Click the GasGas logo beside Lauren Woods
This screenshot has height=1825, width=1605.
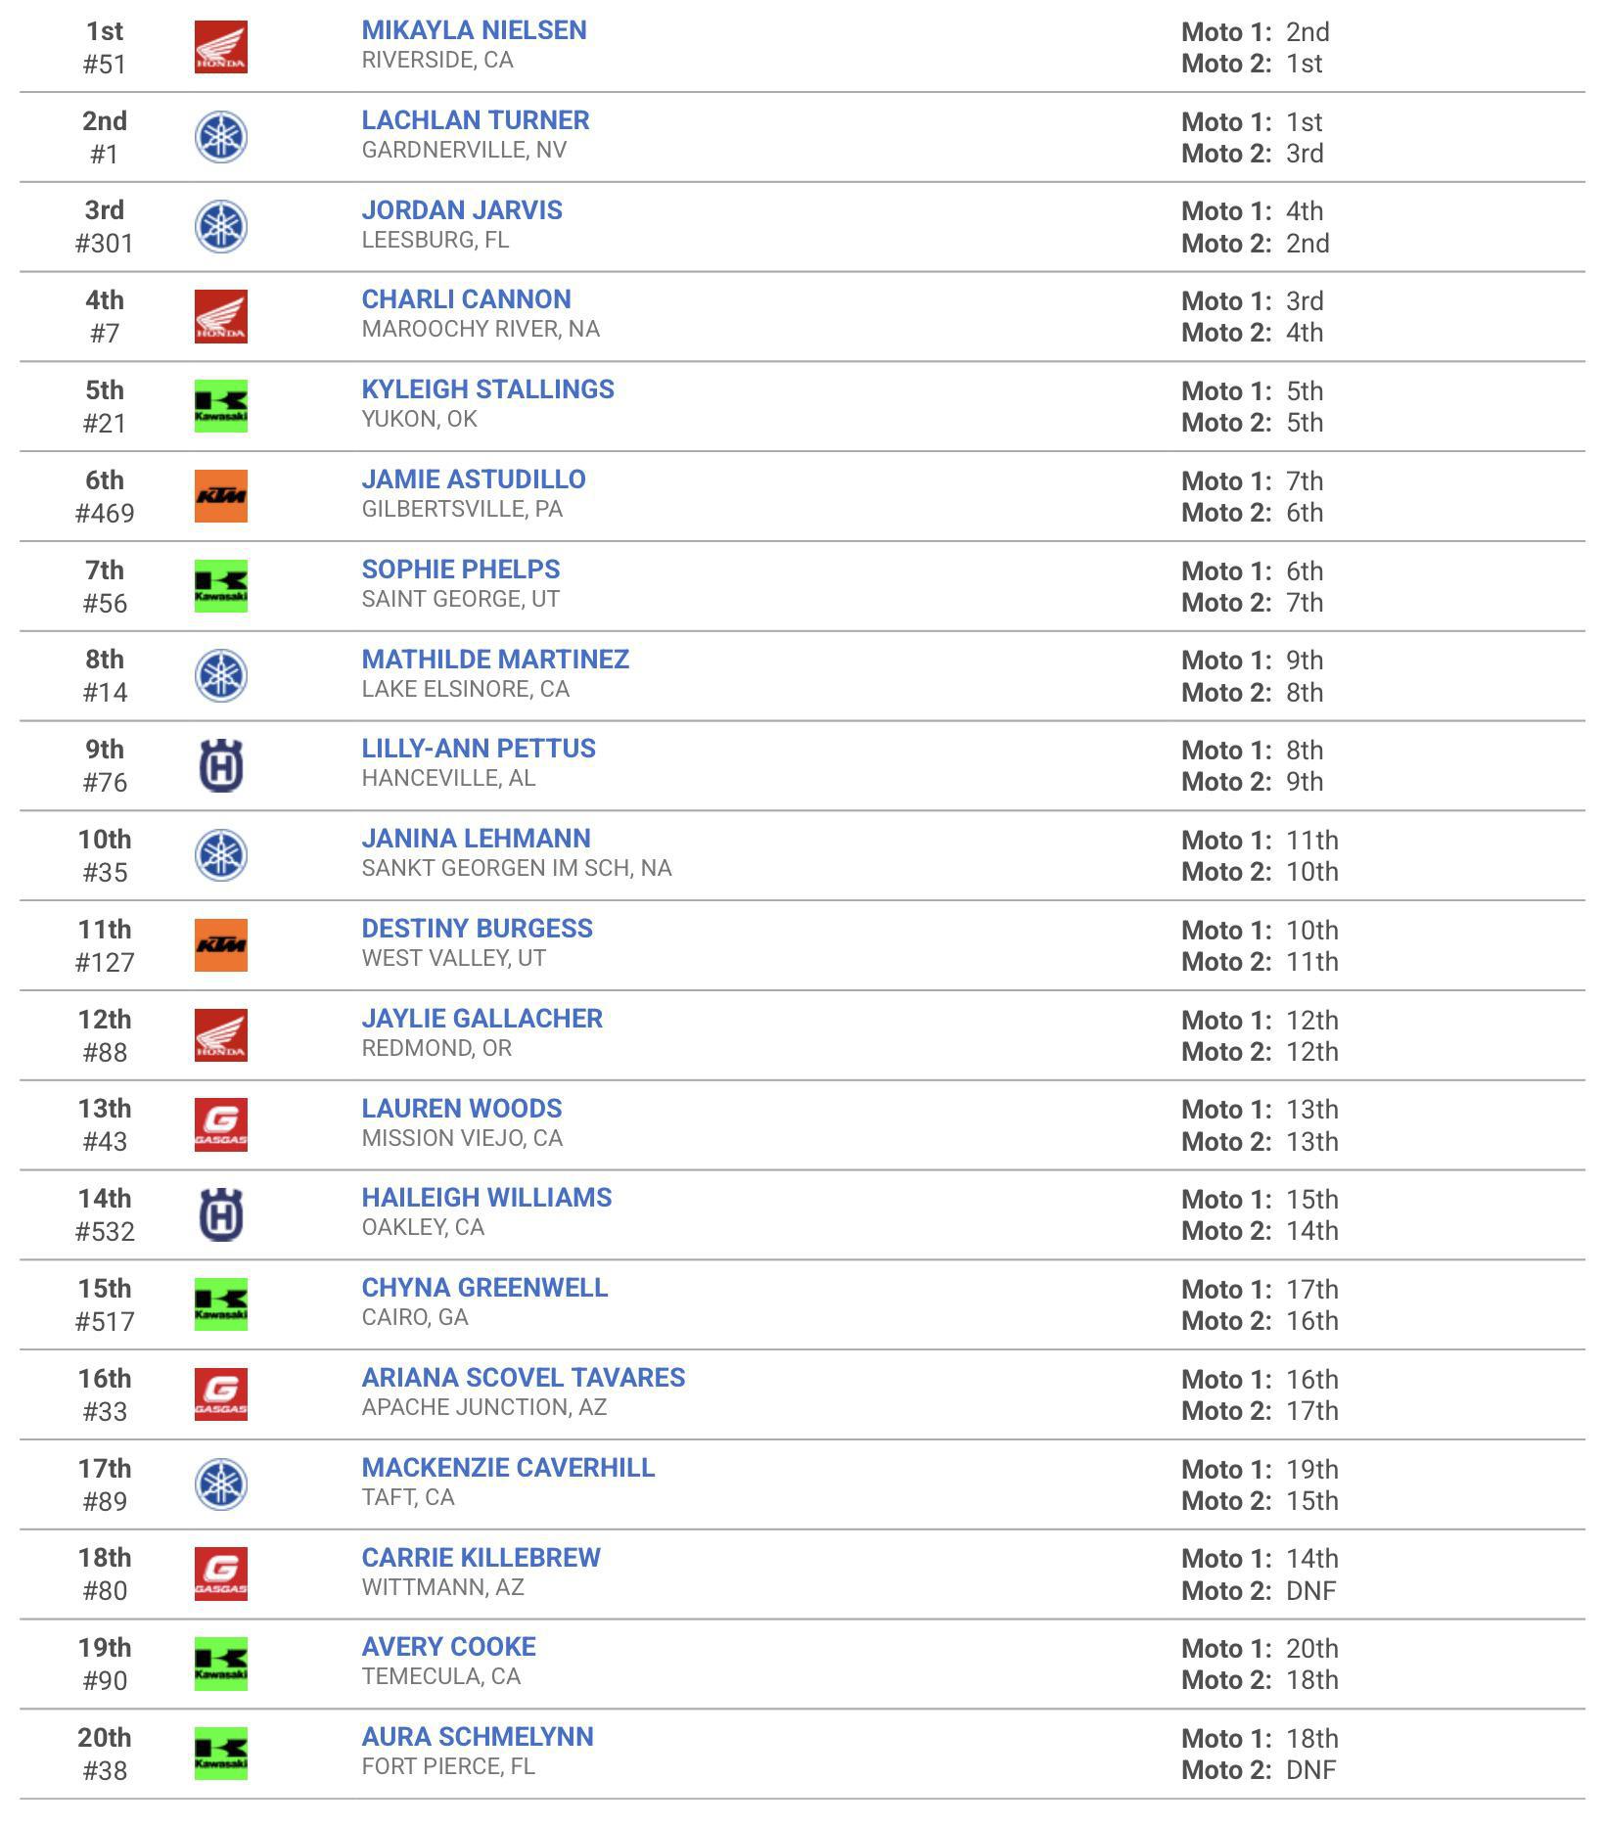coord(220,1125)
